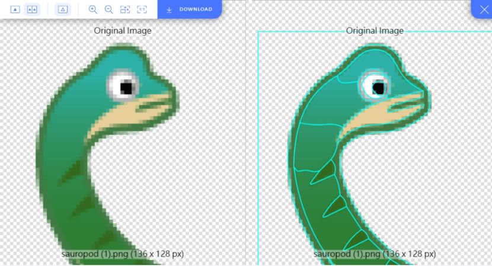Switch to side-by-side comparison view
The height and width of the screenshot is (266, 492).
(x=33, y=9)
